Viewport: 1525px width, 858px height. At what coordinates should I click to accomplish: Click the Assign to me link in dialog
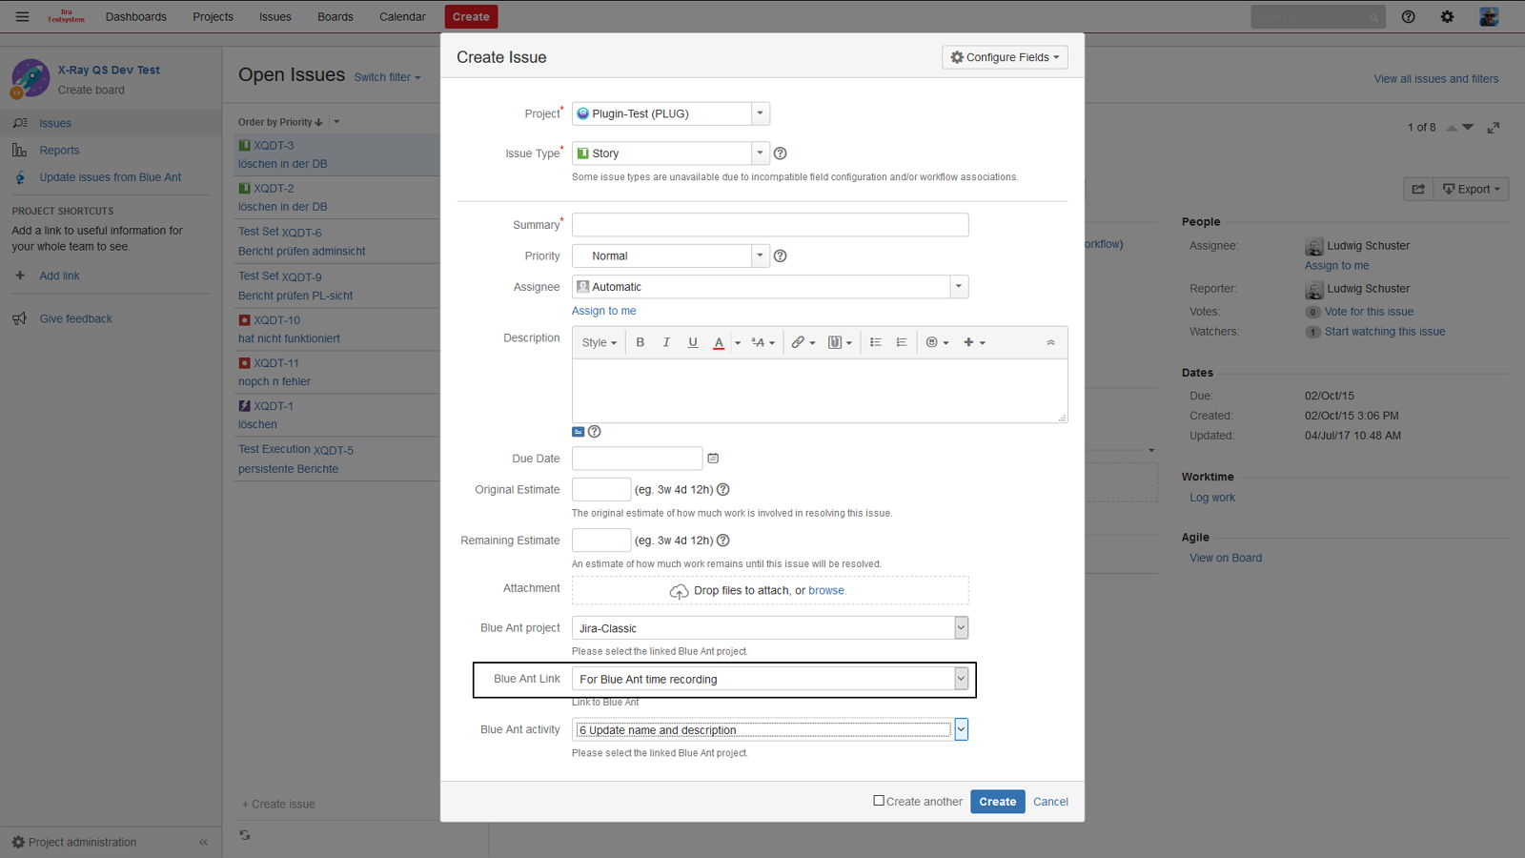tap(604, 311)
